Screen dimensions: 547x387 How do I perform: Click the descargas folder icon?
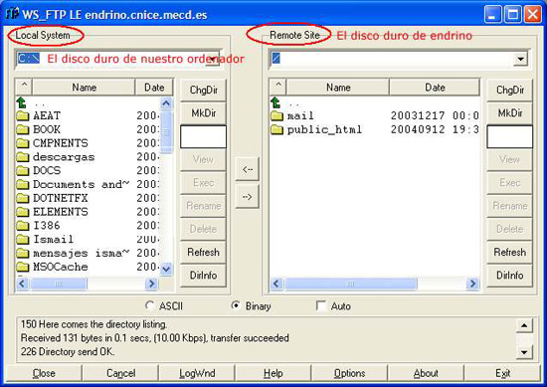[22, 157]
